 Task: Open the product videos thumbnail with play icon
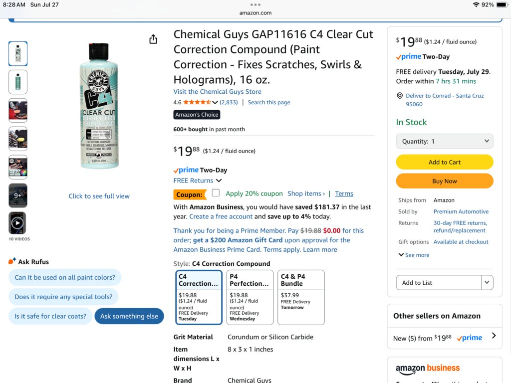click(x=17, y=223)
